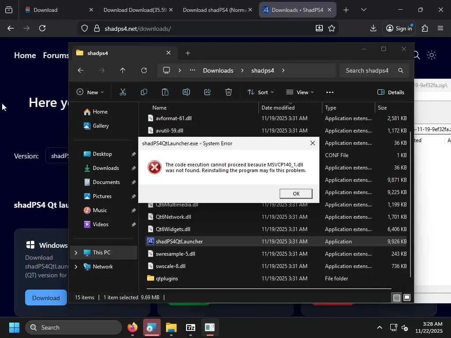Open See more options ellipsis in toolbar
The width and height of the screenshot is (451, 338).
[329, 92]
